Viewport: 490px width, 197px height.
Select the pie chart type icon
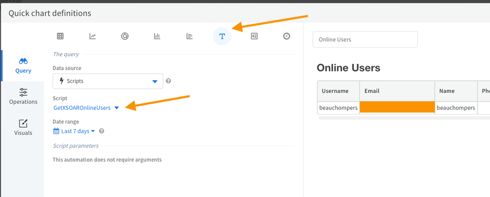coord(125,36)
